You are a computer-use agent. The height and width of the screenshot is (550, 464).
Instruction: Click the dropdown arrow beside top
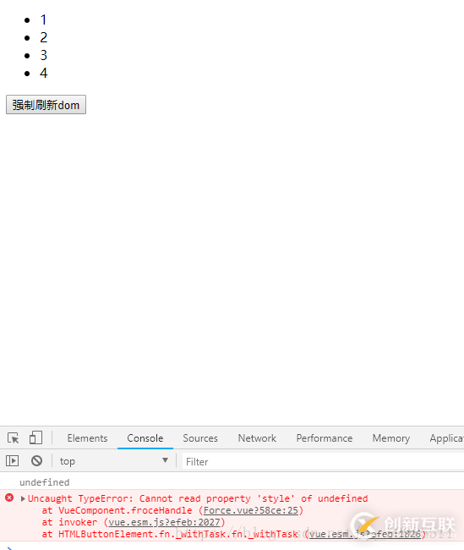[x=165, y=460]
